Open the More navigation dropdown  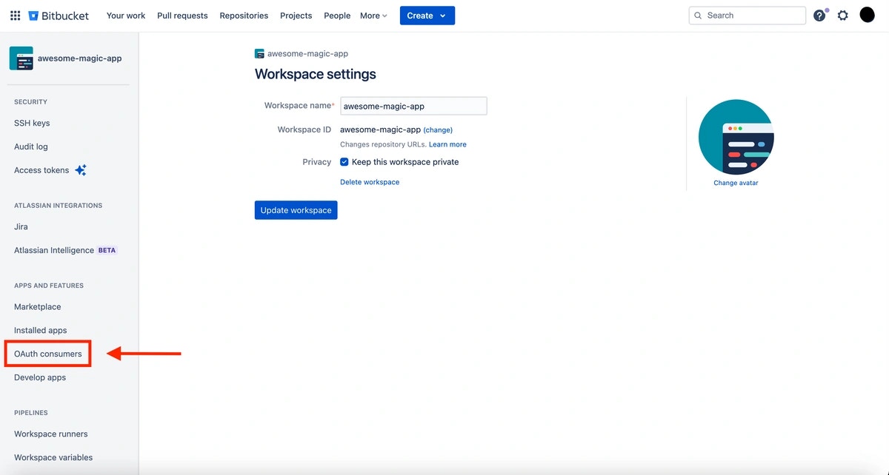click(373, 16)
